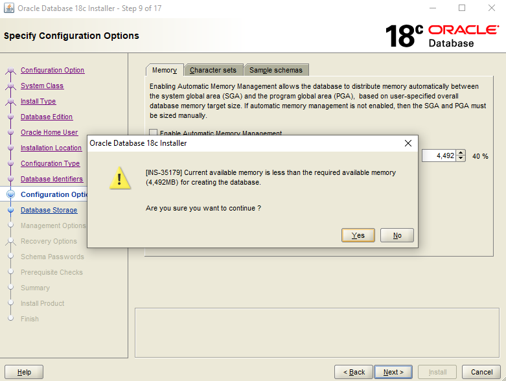Screen dimensions: 506x381
Task: Click the memory size field showing 4,492
Action: (x=439, y=156)
